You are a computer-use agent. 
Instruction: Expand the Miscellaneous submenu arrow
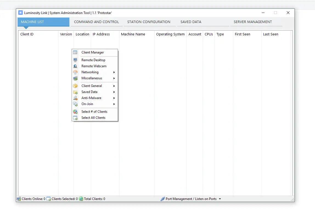click(x=114, y=78)
